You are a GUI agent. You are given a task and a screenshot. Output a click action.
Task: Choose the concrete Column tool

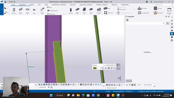71,11
